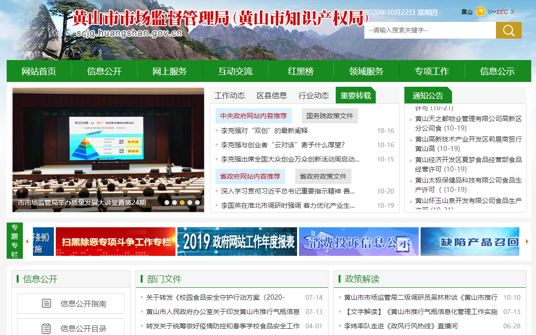Click the 信息公开目录 button

(71, 327)
